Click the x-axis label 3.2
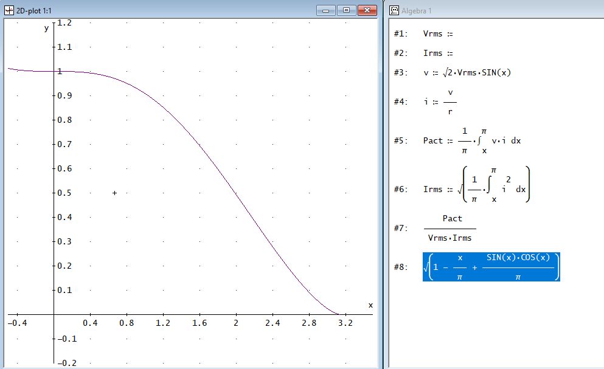 point(345,323)
